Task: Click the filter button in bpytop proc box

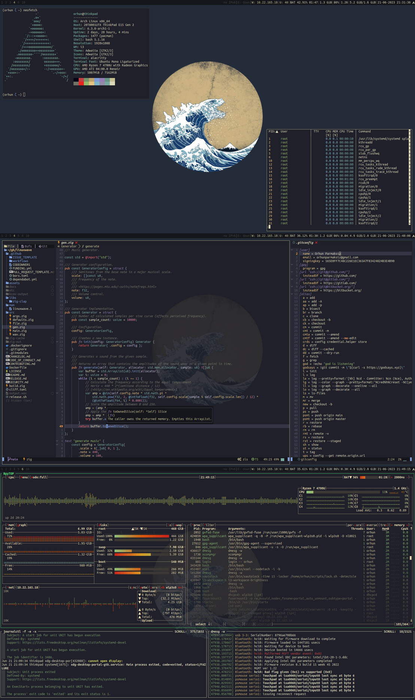Action: [210, 525]
